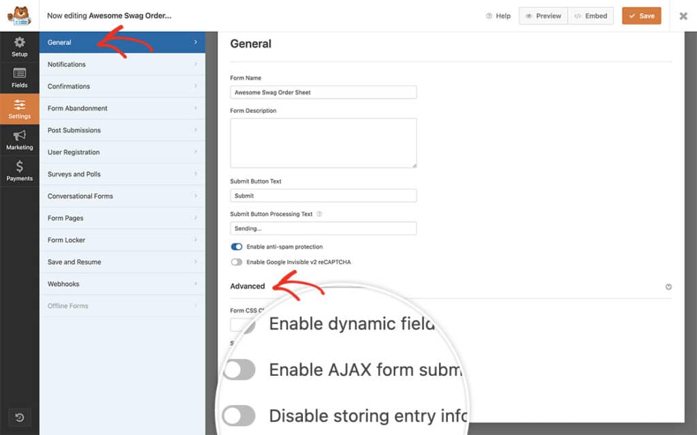Collapse the Advanced section chevron
Image resolution: width=697 pixels, height=435 pixels.
(x=668, y=287)
